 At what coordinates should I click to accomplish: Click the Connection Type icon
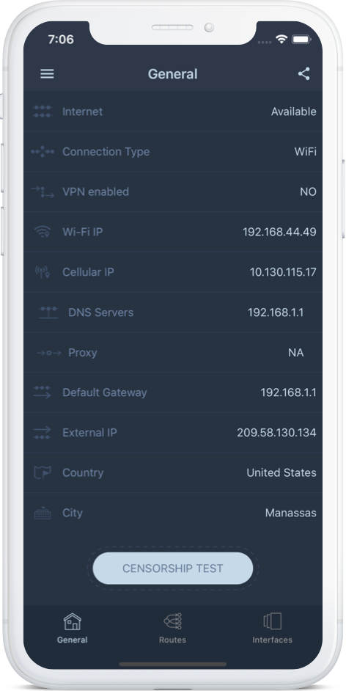pos(43,152)
